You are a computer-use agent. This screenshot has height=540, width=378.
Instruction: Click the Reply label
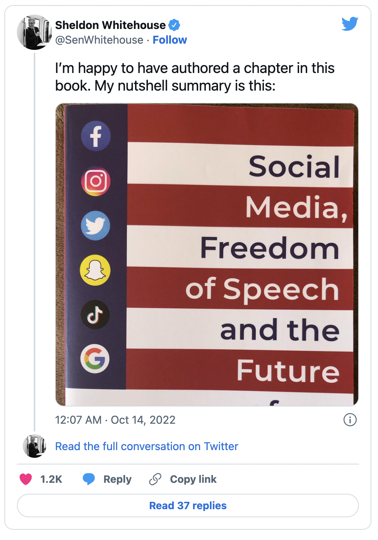click(117, 479)
